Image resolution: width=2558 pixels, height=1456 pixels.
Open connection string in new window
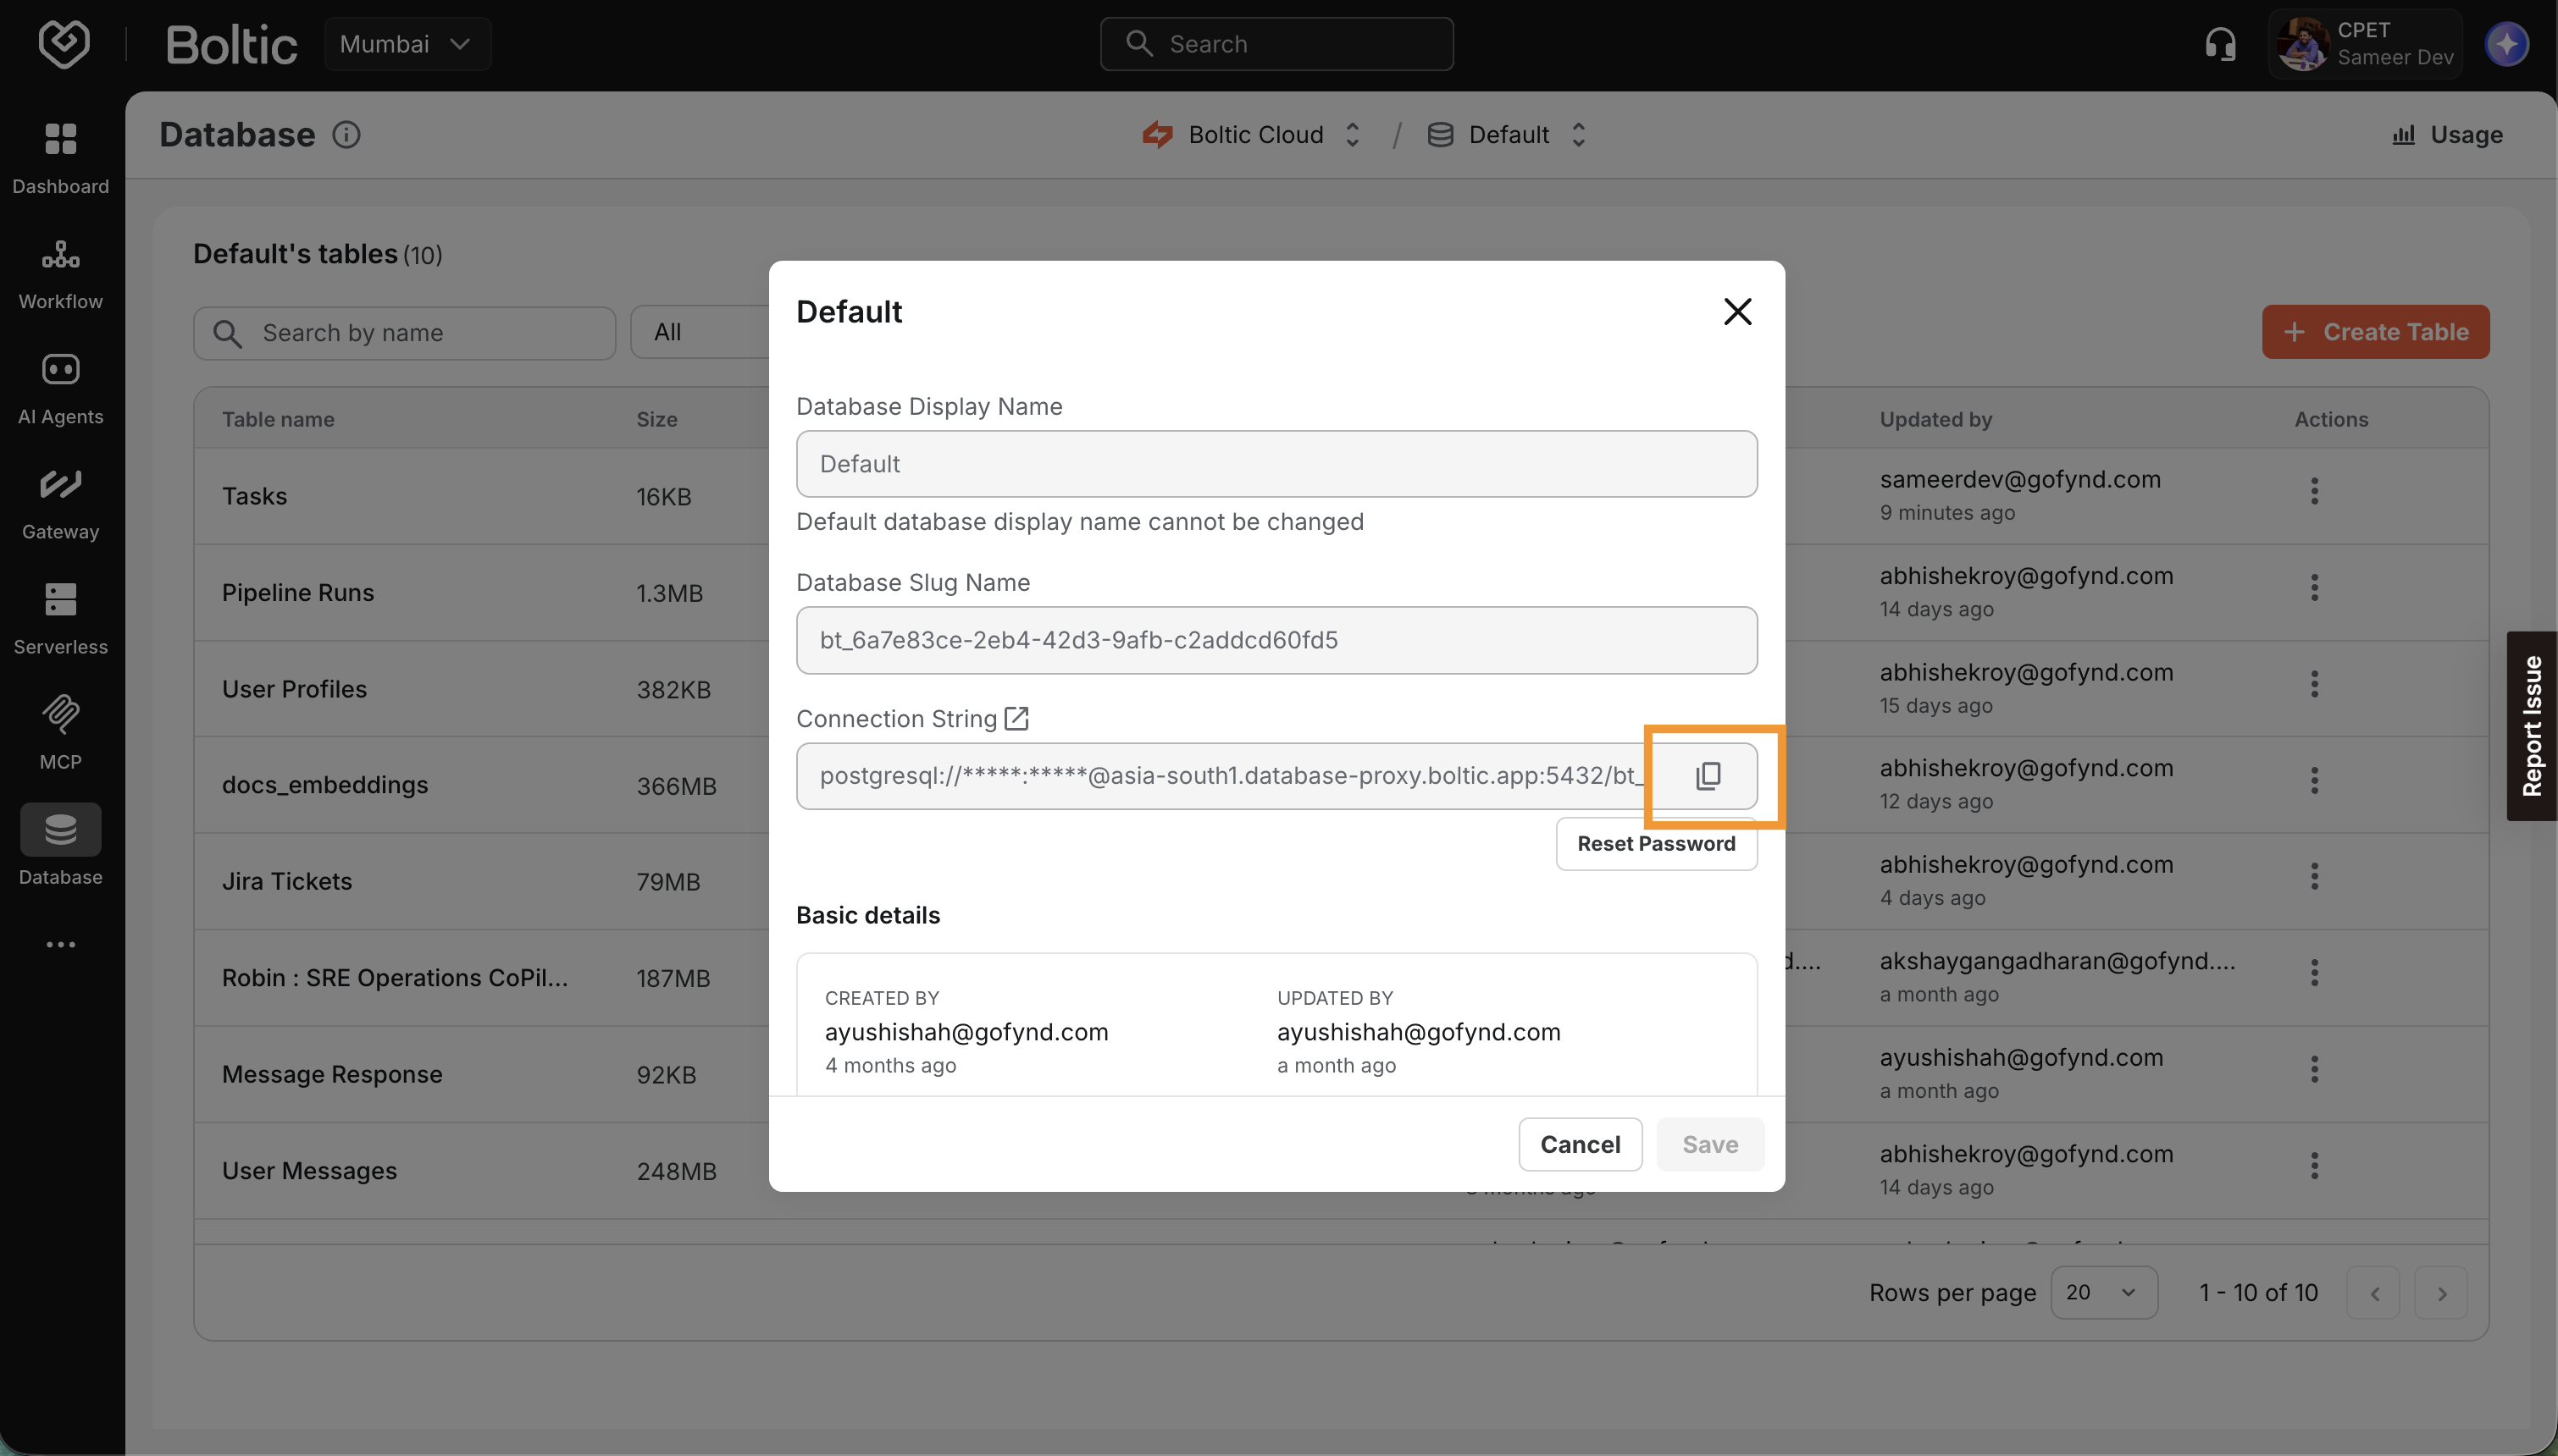(1016, 717)
